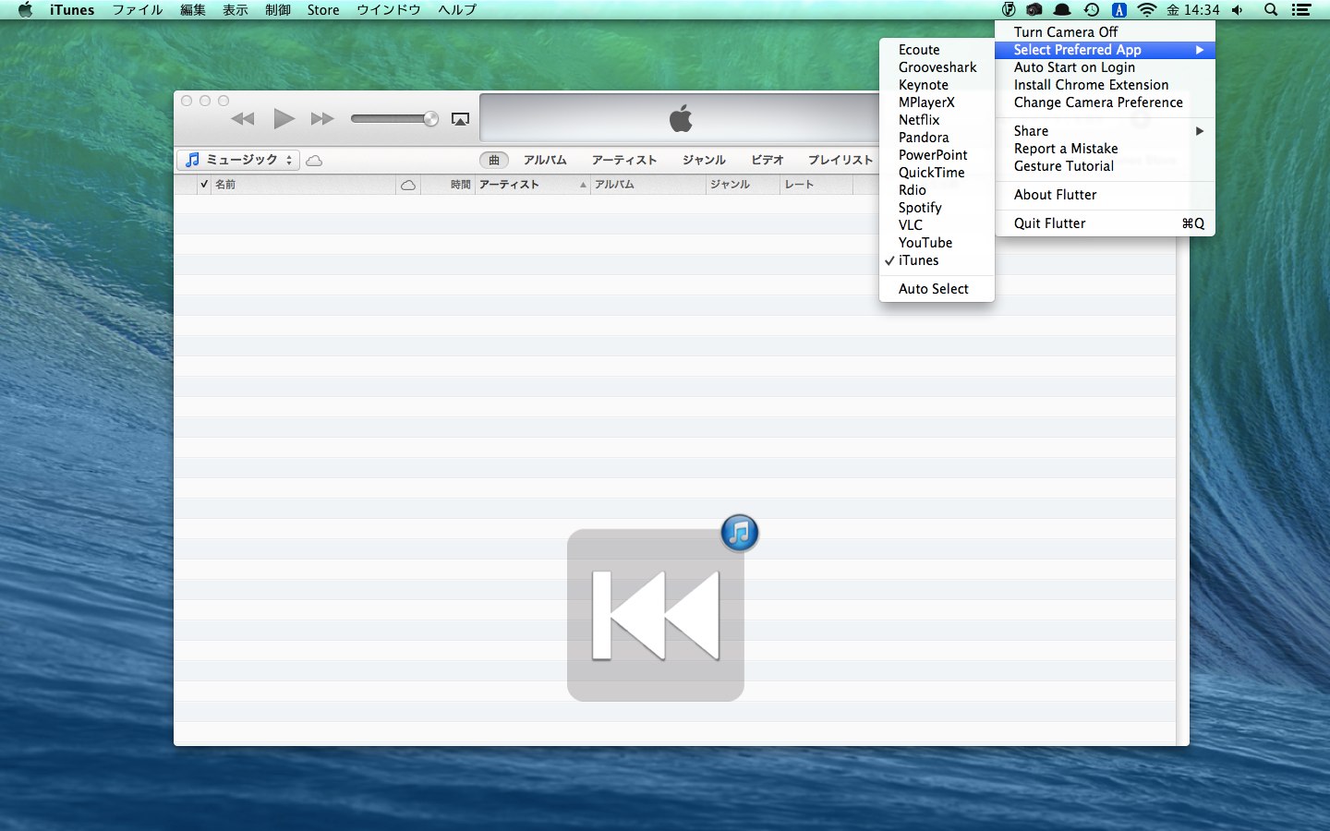
Task: Open the ファイル menu
Action: click(138, 10)
